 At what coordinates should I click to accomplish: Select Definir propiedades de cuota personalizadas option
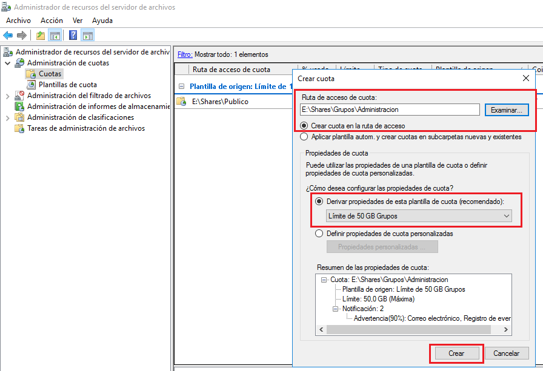319,233
